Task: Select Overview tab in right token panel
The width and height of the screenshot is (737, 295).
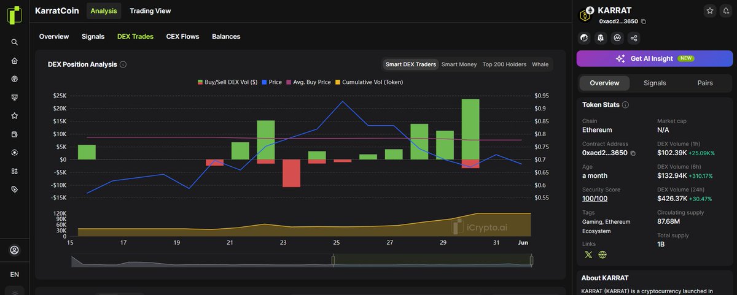Action: [604, 83]
